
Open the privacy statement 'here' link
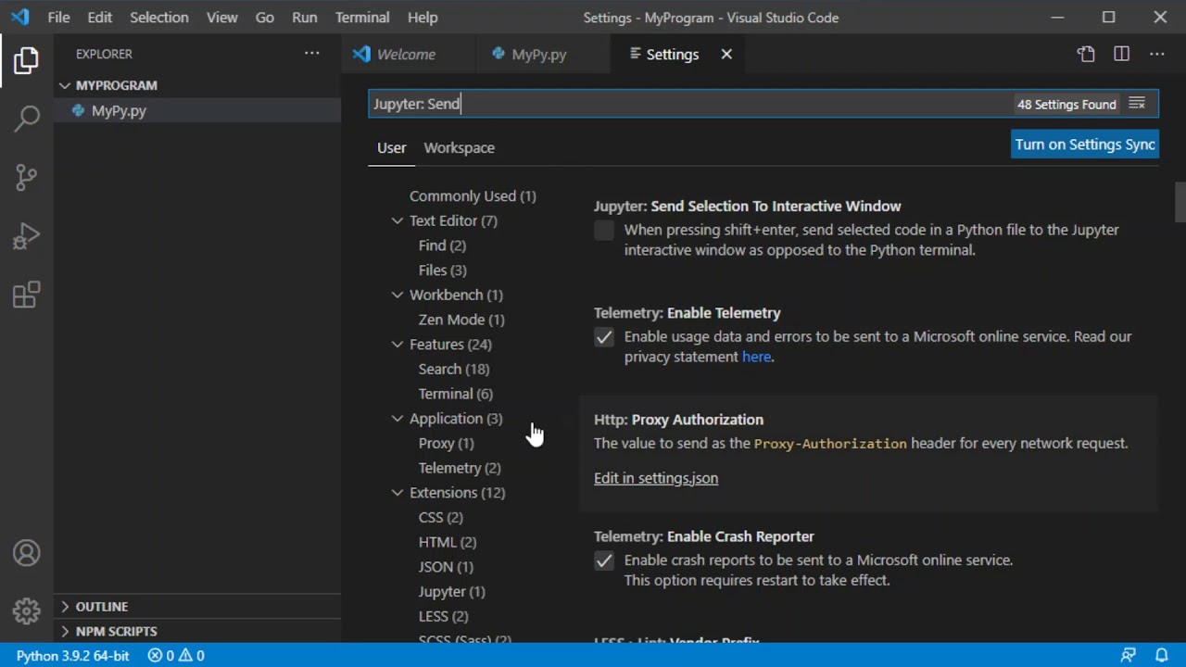point(756,357)
